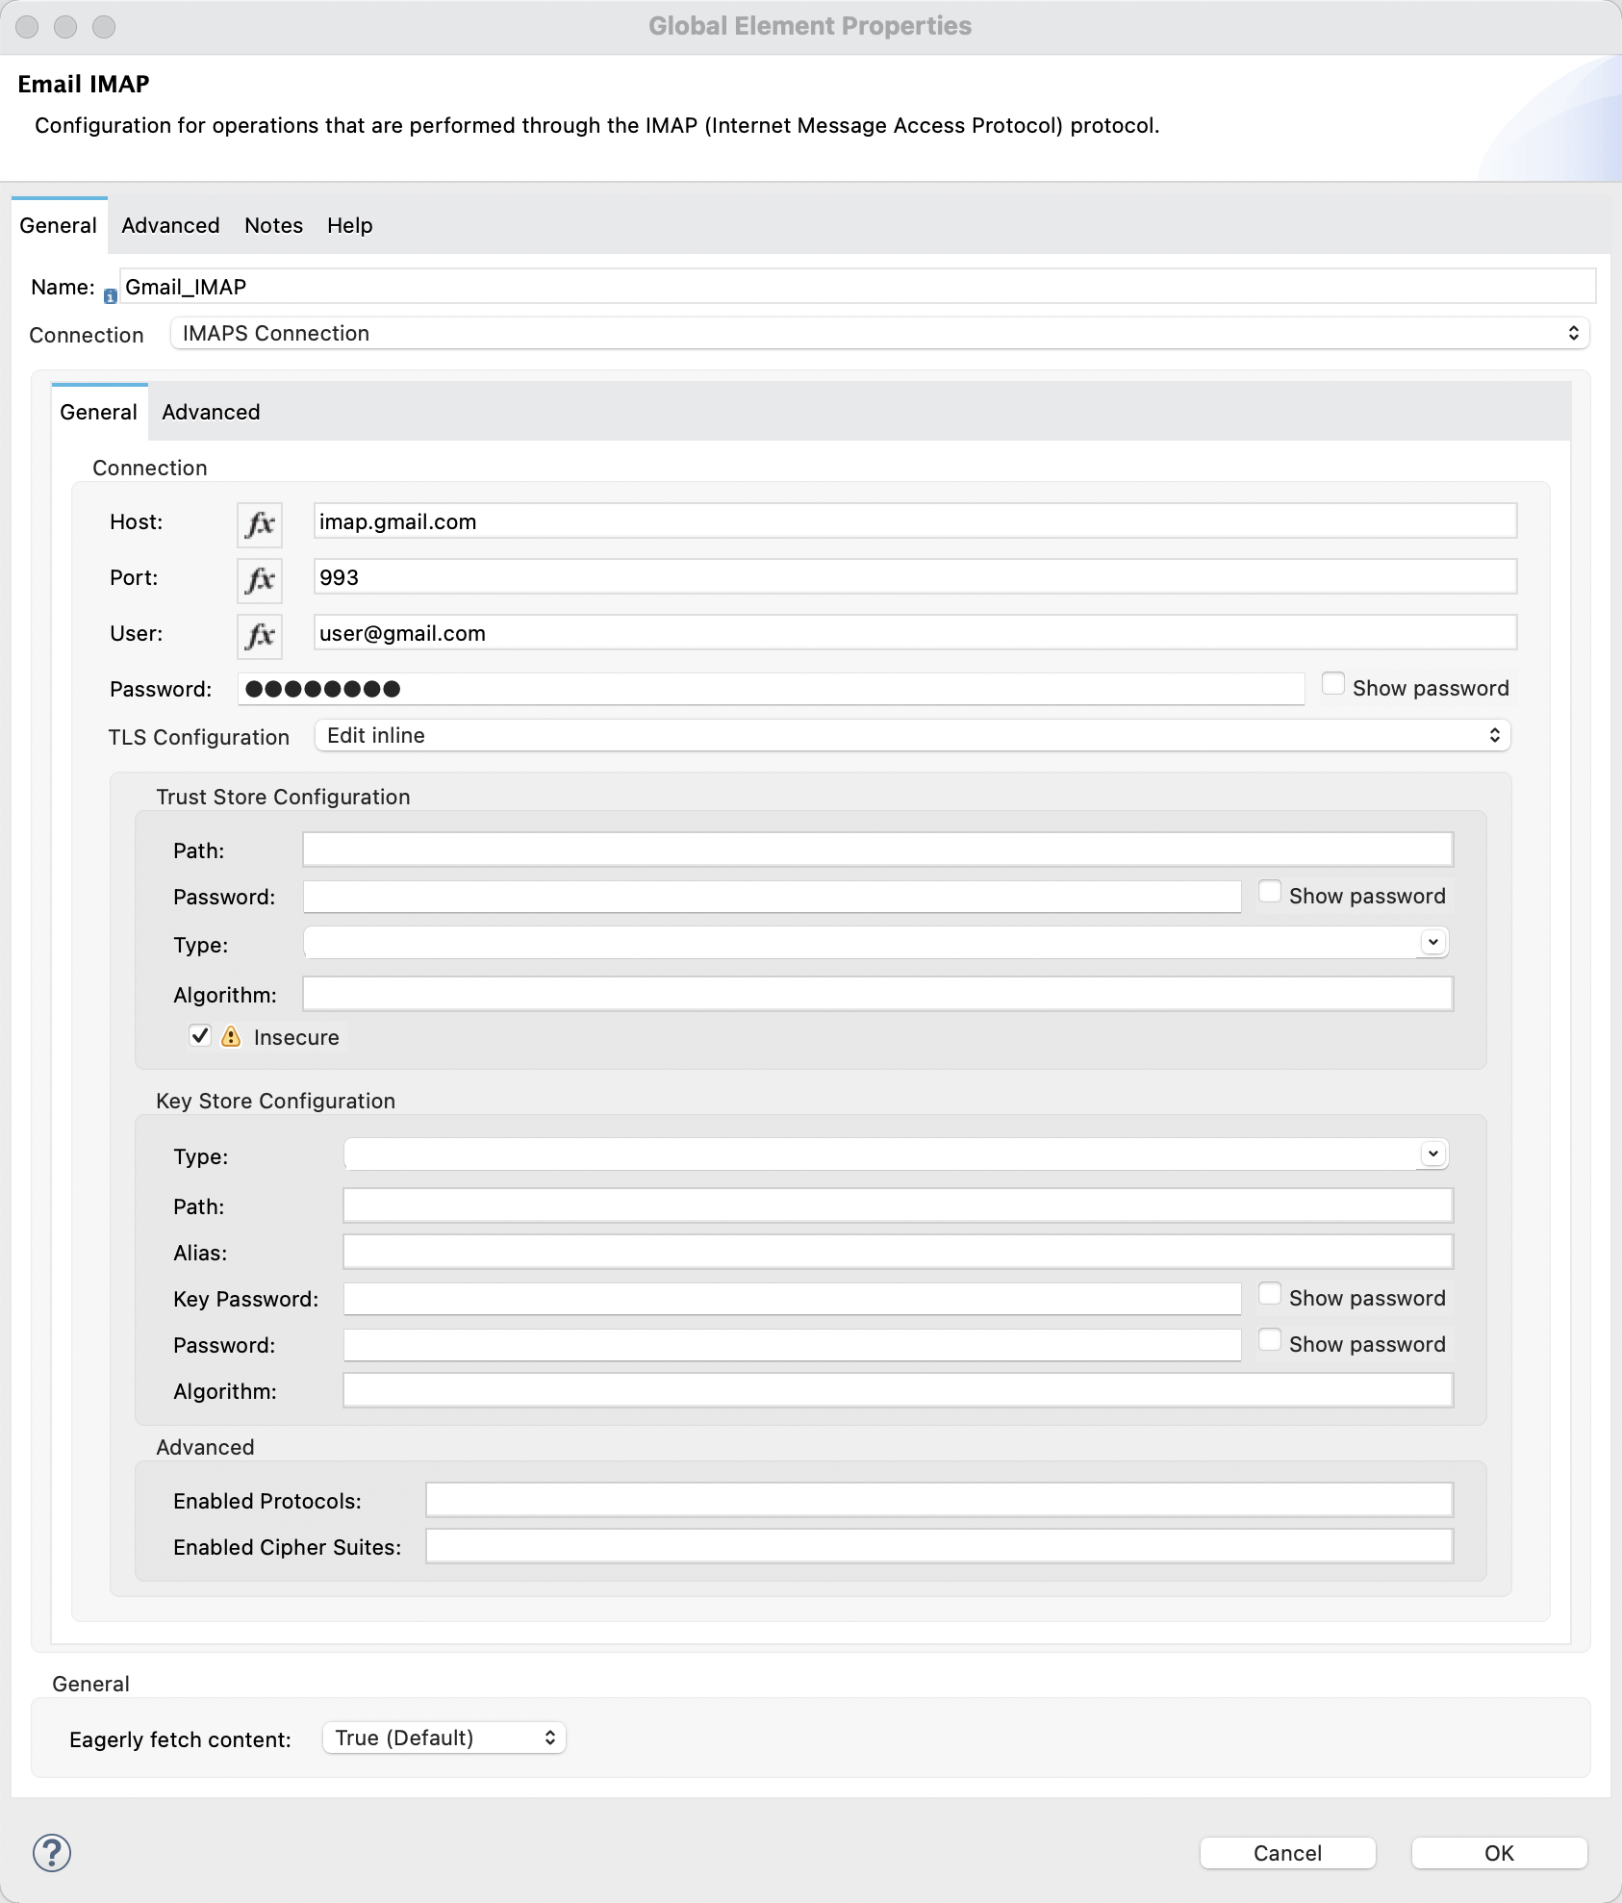Switch to the Notes tab
The height and width of the screenshot is (1903, 1622).
pos(273,225)
